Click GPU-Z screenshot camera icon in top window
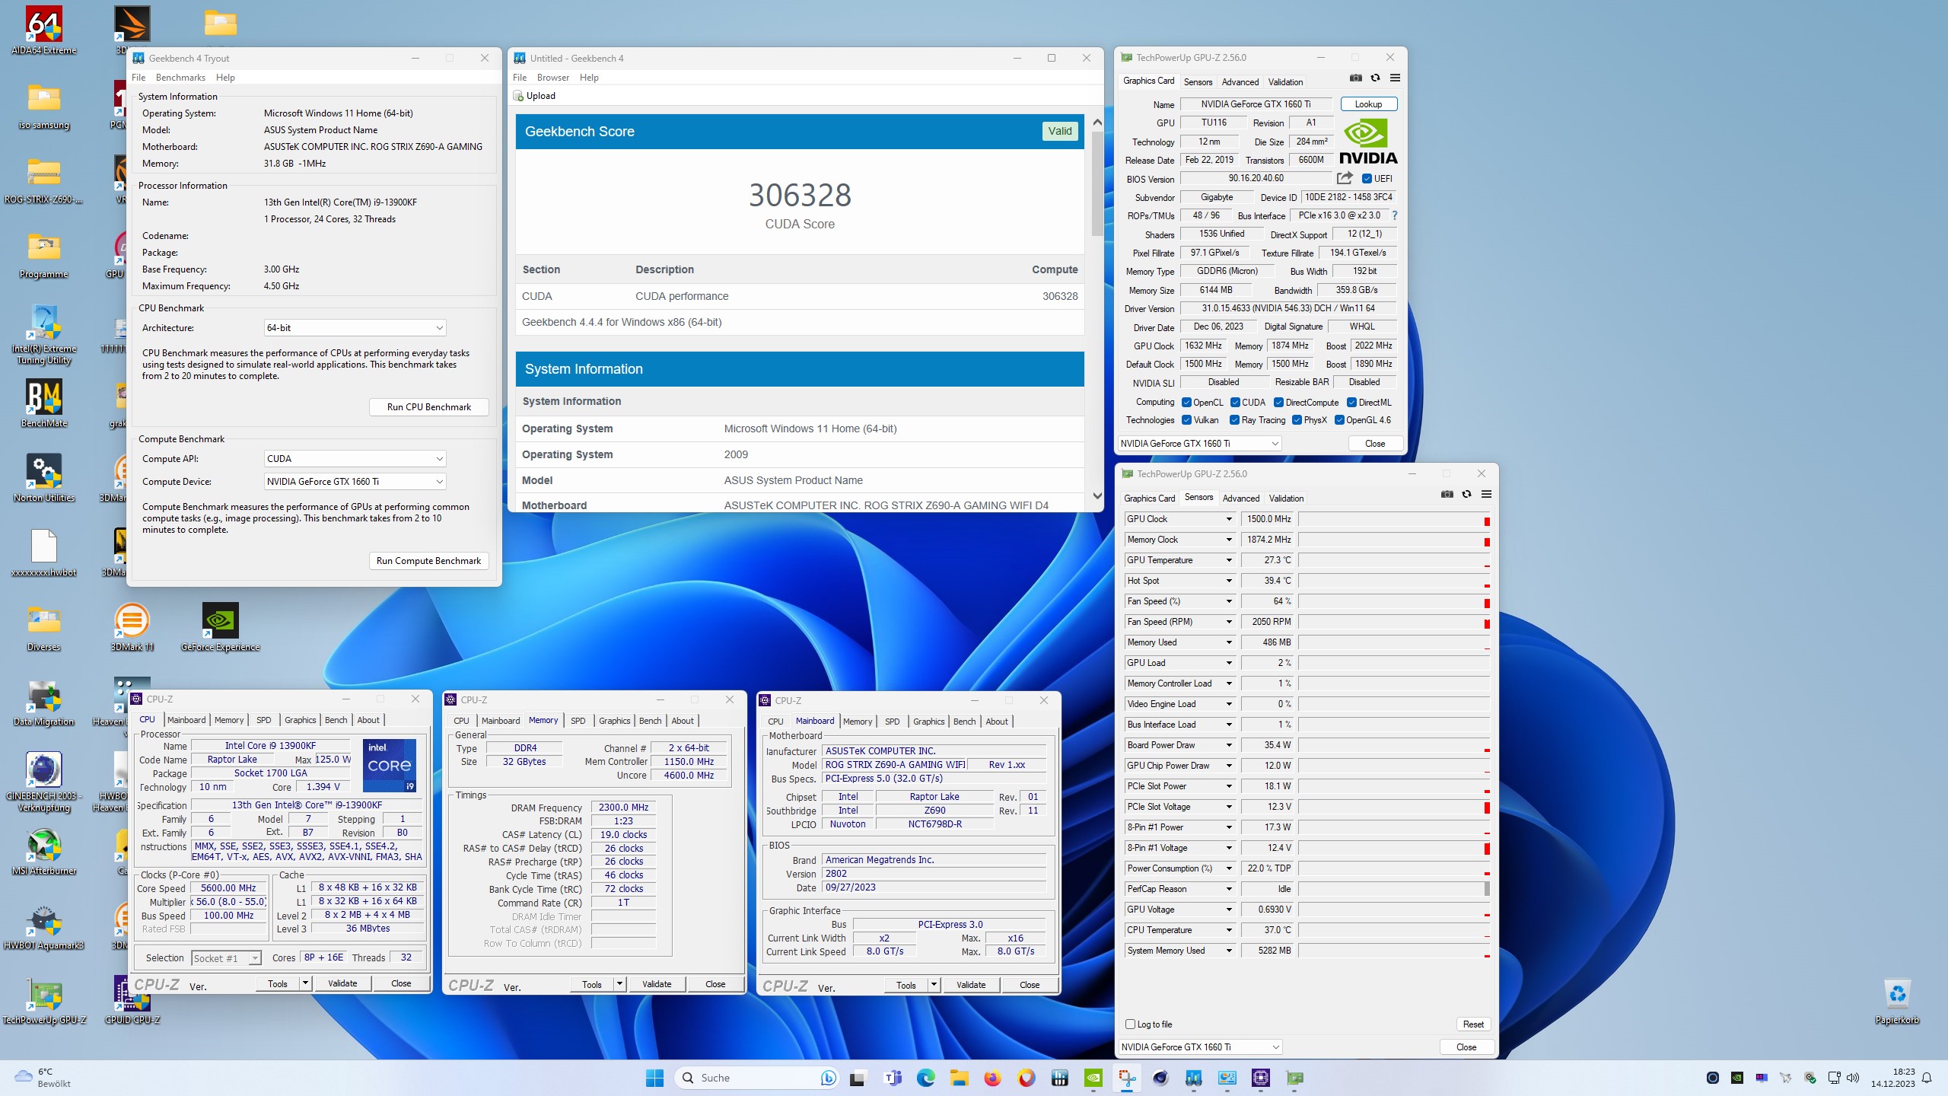The width and height of the screenshot is (1948, 1096). click(x=1355, y=78)
